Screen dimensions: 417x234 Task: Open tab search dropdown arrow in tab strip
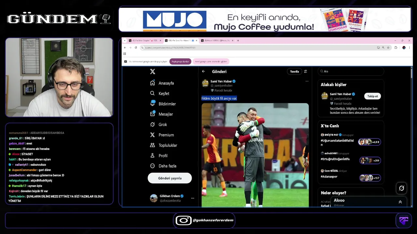(125, 41)
